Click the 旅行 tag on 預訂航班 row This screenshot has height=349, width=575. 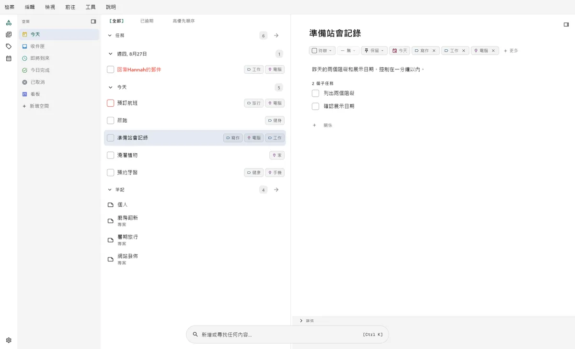(x=254, y=103)
